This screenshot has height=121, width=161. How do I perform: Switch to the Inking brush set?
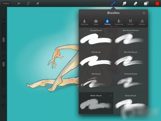tap(96, 22)
